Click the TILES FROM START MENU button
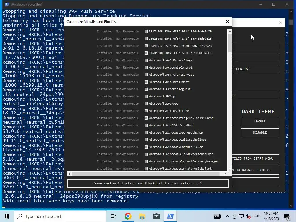Image resolution: width=296 pixels, height=222 pixels. (256, 159)
